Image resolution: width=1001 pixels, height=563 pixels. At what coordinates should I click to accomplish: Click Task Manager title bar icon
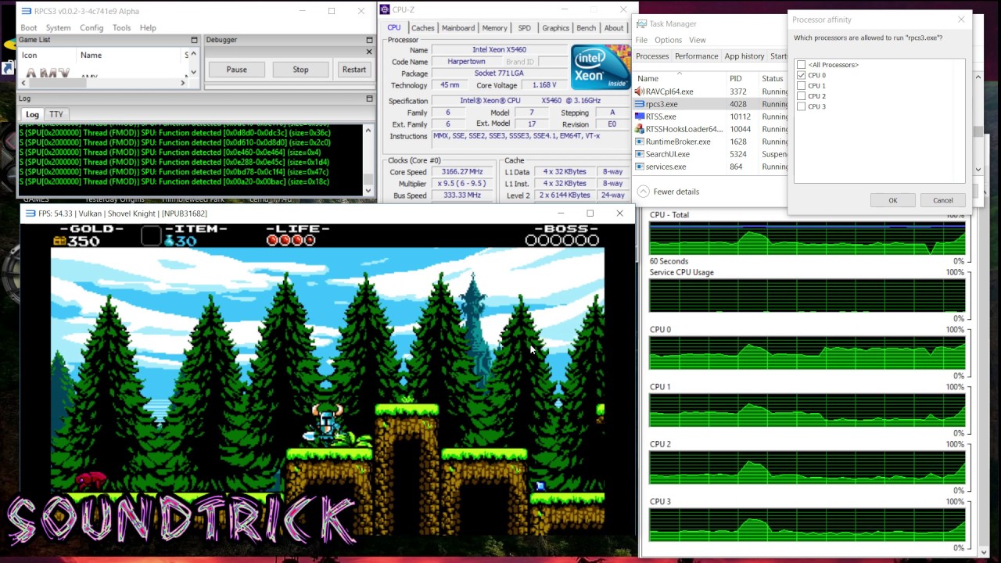click(642, 23)
